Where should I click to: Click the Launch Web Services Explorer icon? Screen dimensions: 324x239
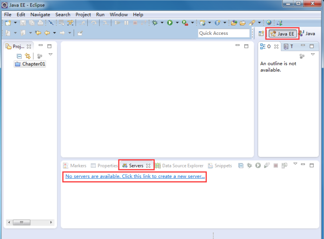click(x=279, y=23)
